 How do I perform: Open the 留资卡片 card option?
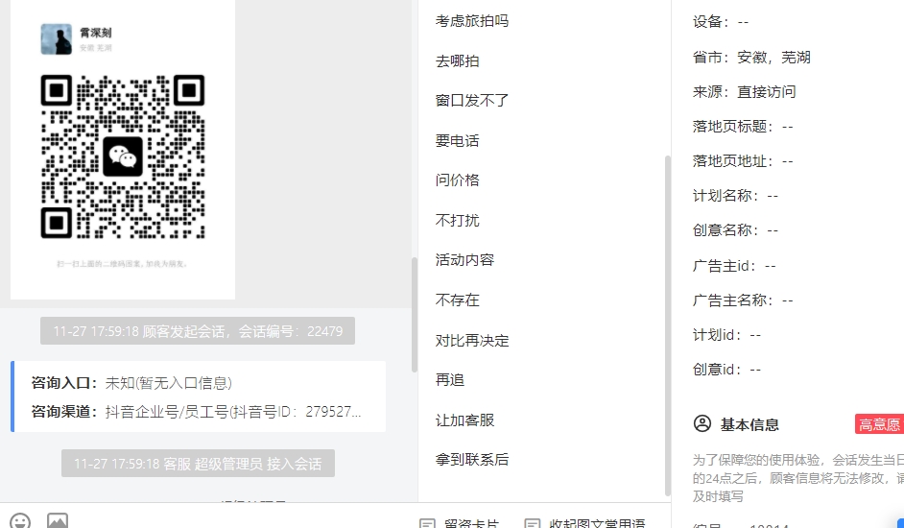460,523
